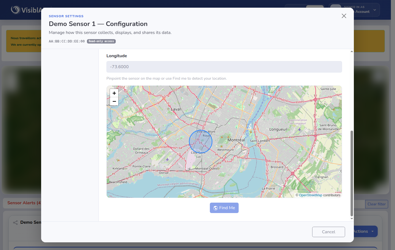Click the blue location circle on map
This screenshot has width=395, height=250.
click(201, 142)
